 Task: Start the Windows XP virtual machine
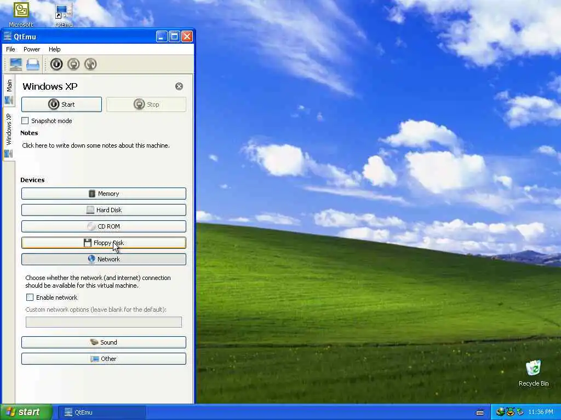click(61, 104)
